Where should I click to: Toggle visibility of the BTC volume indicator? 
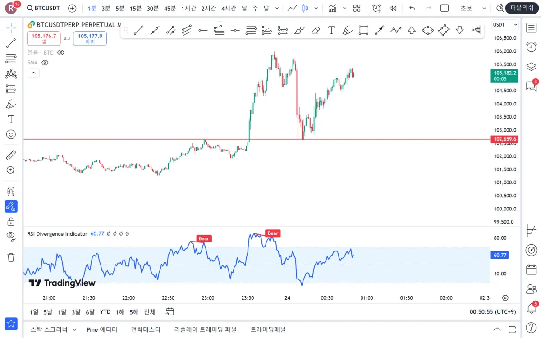pos(61,53)
